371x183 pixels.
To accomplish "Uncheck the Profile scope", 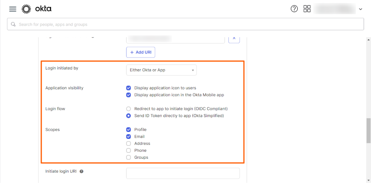I will click(x=128, y=130).
